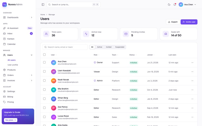This screenshot has width=202, height=126.
Task: Sort table by Joined column
Action: [x=151, y=55]
